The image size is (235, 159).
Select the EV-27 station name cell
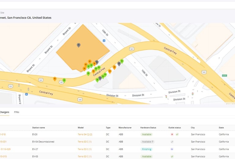click(x=35, y=149)
